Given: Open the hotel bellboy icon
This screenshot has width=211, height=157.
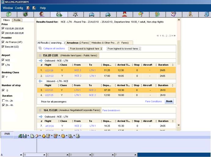Looking at the screenshot, I should pos(125,14).
